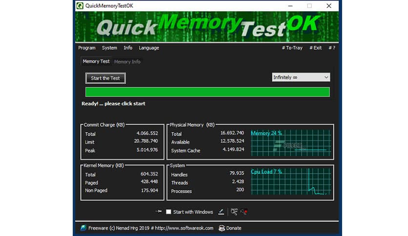Open the Language menu
408x236 pixels.
pos(149,48)
